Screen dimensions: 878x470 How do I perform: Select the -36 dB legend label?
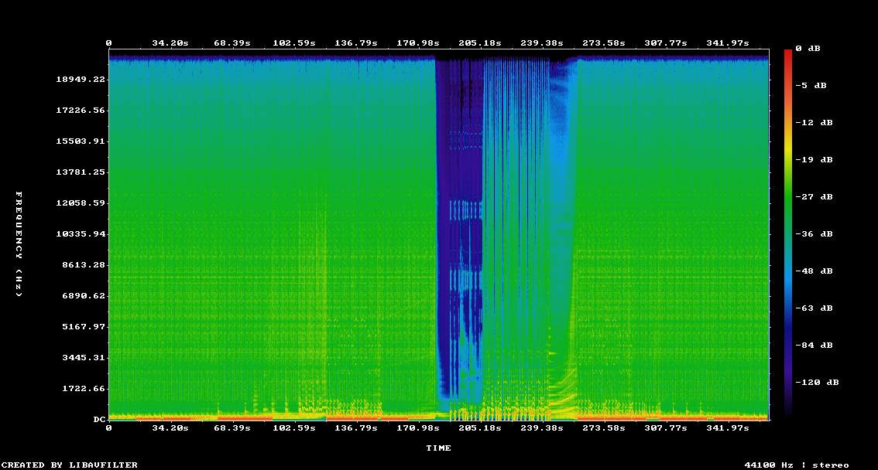point(817,233)
